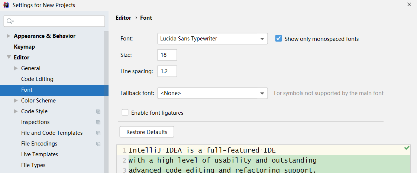Click the project-level icon beside Inspections
Image resolution: width=417 pixels, height=173 pixels.
click(x=98, y=122)
